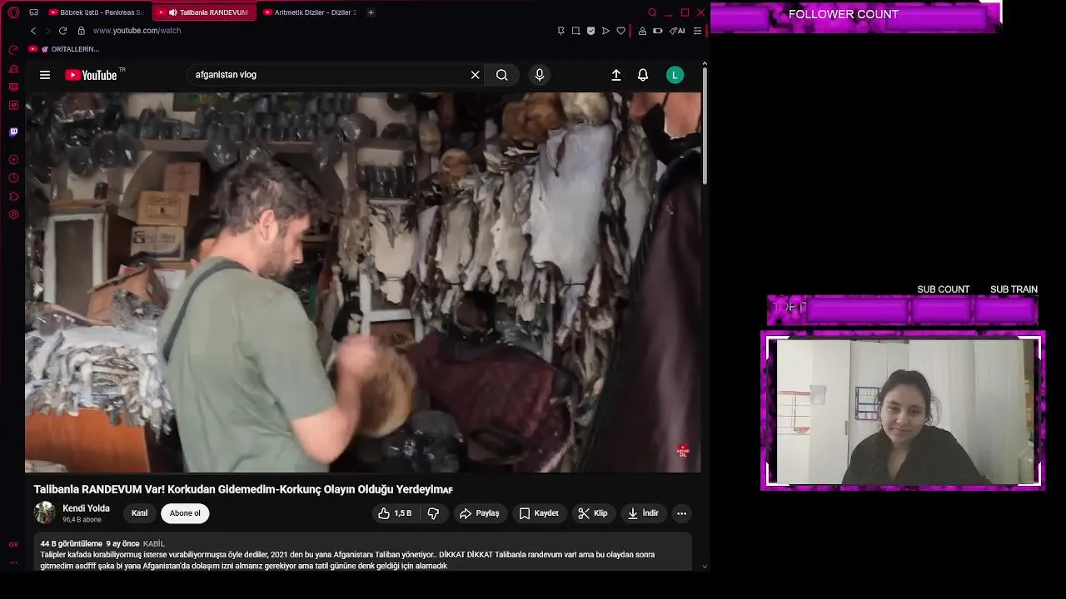Add page to bookmarks with heart icon
The height and width of the screenshot is (599, 1066).
[x=620, y=31]
